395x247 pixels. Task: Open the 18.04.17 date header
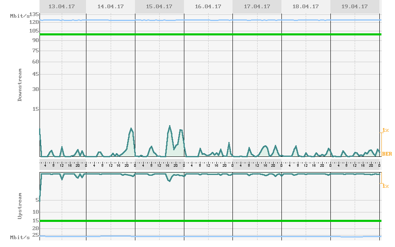tap(306, 7)
